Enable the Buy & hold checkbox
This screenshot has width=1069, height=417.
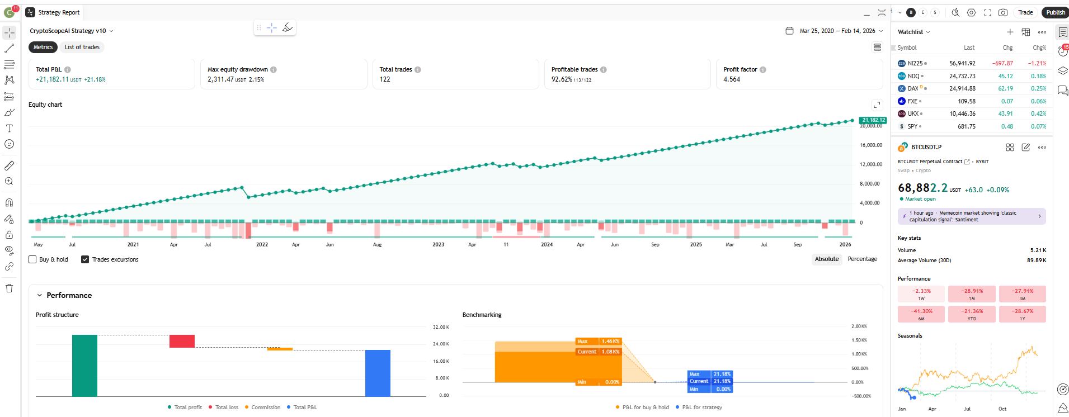[x=33, y=259]
